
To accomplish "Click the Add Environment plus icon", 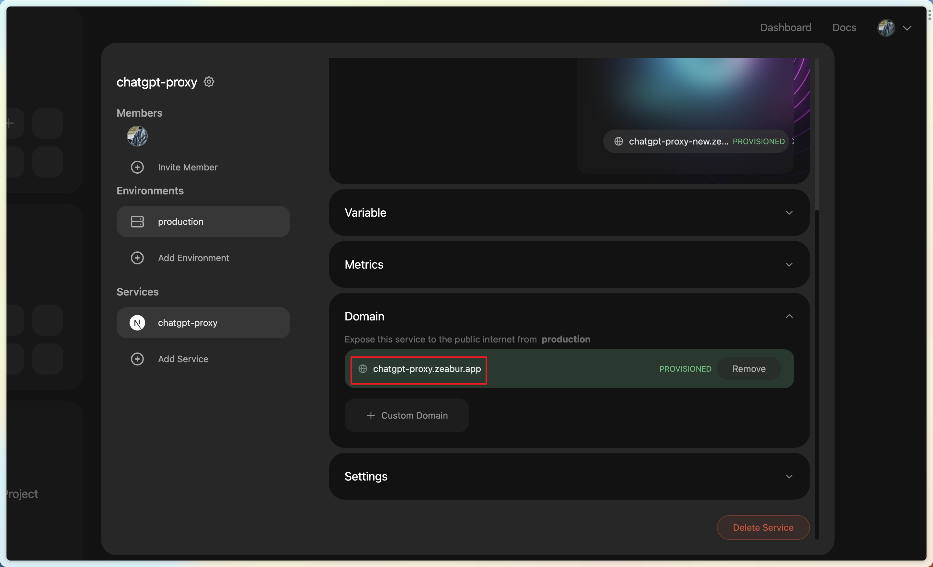I will point(137,258).
